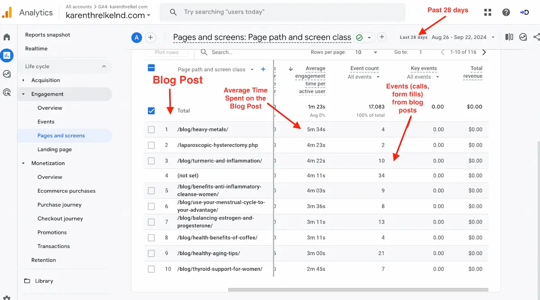The image size is (540, 300).
Task: Open Help with the question mark icon
Action: coord(506,12)
